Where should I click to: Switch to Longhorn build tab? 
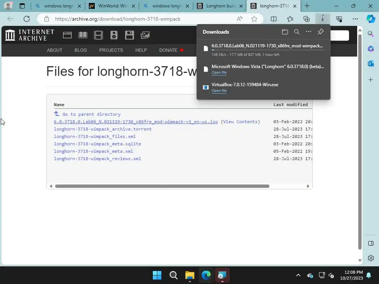coord(220,6)
